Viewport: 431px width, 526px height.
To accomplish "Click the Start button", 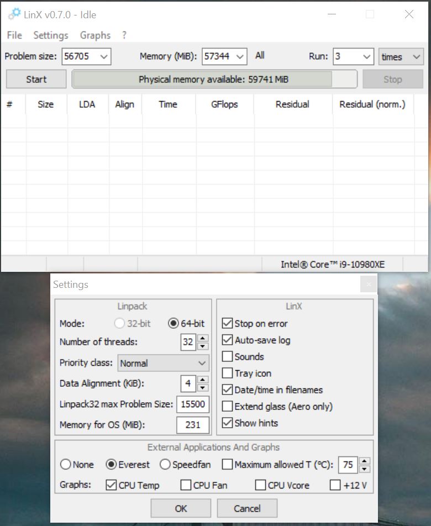I will (x=36, y=80).
